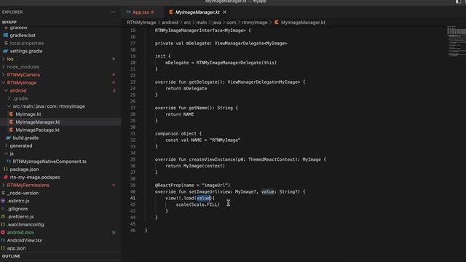The image size is (466, 262).
Task: Click the RTNMyImage breadcrumb segment
Action: (141, 23)
